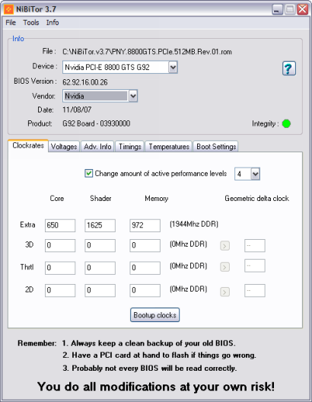Click the 2D Memory clock input field
The height and width of the screenshot is (402, 312).
(x=145, y=291)
